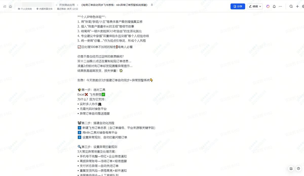Screen dimensions: 304x176
Task: Click bullet 支付状态异常→自动关闭订单
Action: 98,166
